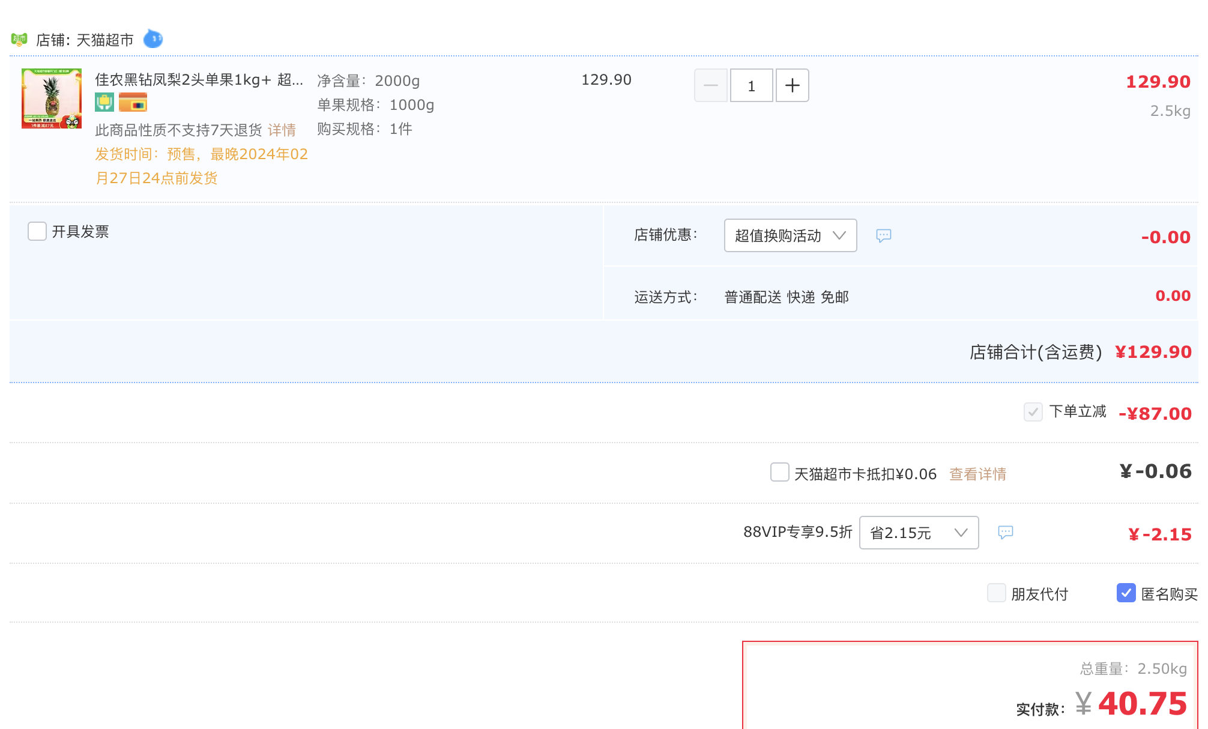The height and width of the screenshot is (729, 1208).
Task: Expand the 省2.15元 VIP discount dropdown
Action: [919, 533]
